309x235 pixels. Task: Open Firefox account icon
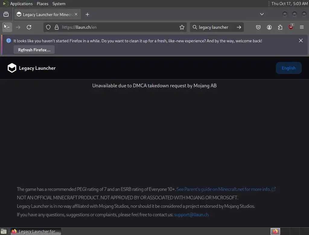[x=269, y=27]
